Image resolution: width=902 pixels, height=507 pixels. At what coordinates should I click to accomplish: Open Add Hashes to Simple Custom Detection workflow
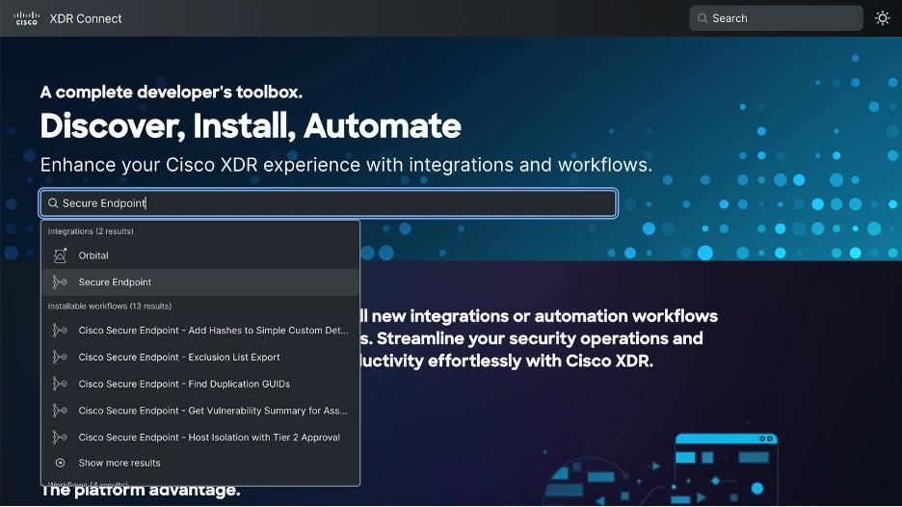tap(200, 331)
